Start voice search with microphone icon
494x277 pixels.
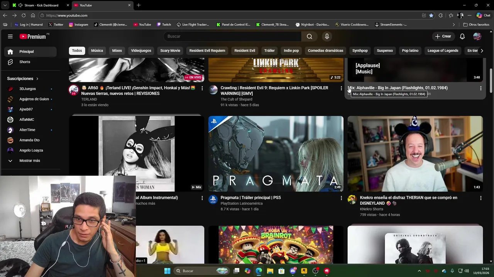click(x=327, y=36)
